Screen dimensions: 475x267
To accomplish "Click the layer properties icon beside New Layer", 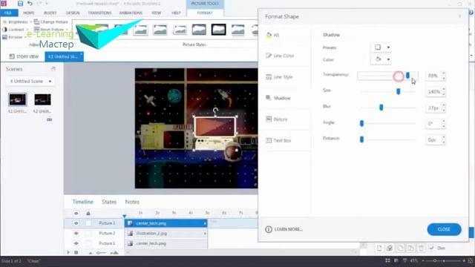I will pyautogui.click(x=390, y=248).
